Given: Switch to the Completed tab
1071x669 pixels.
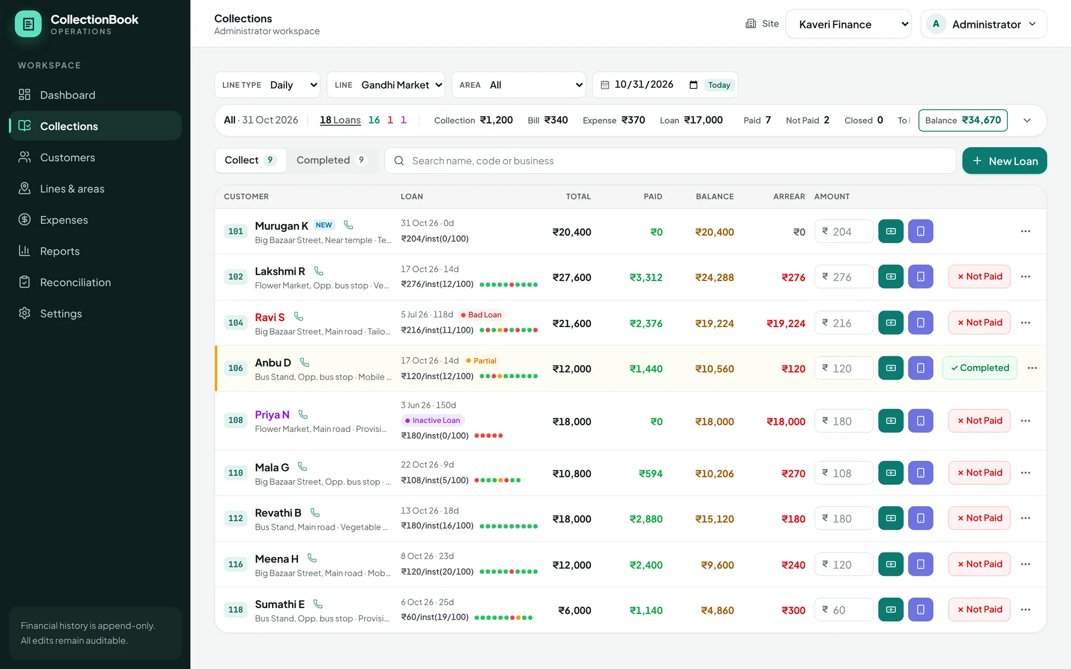Looking at the screenshot, I should click(x=331, y=160).
